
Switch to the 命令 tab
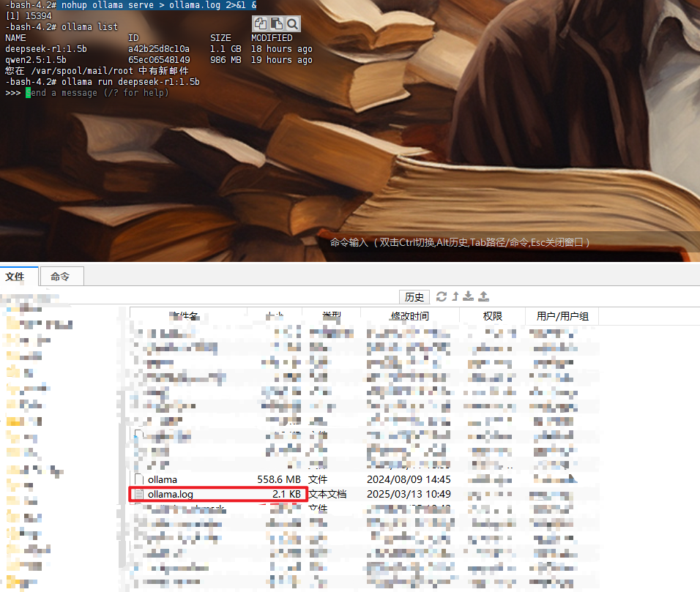62,277
